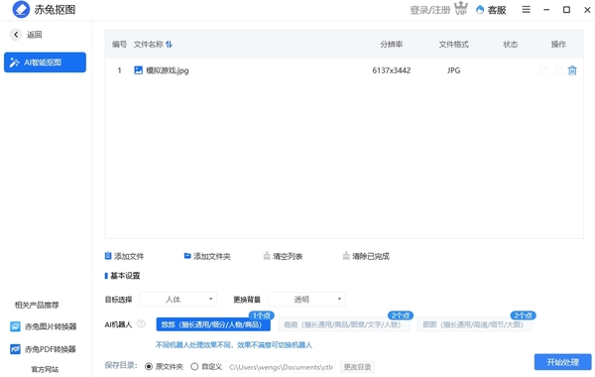The height and width of the screenshot is (377, 595).
Task: Select 自定义 radio button
Action: click(x=194, y=367)
